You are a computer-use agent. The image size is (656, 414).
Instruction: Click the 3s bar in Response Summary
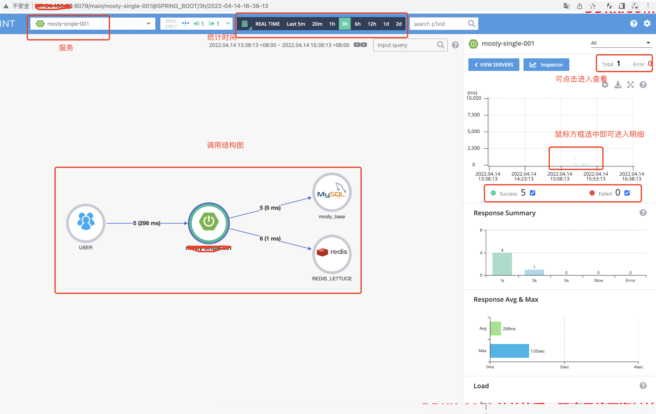(534, 272)
